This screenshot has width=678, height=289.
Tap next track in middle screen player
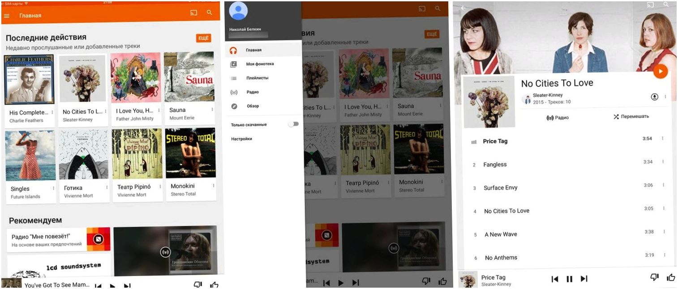pyautogui.click(x=356, y=282)
